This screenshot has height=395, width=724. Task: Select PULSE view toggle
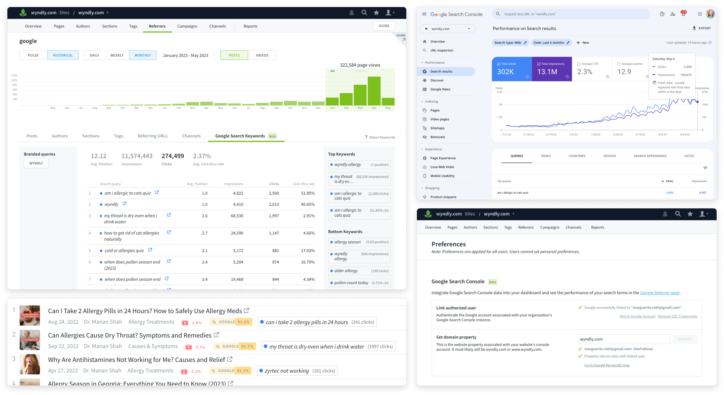pyautogui.click(x=33, y=55)
